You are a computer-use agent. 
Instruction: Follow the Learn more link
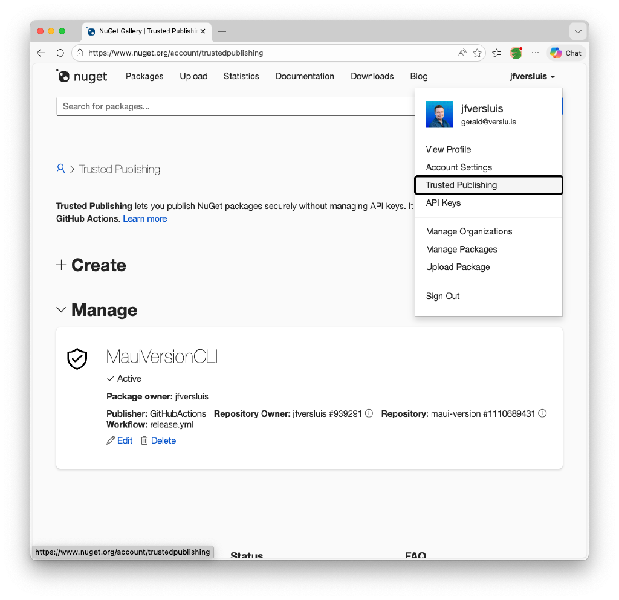145,219
